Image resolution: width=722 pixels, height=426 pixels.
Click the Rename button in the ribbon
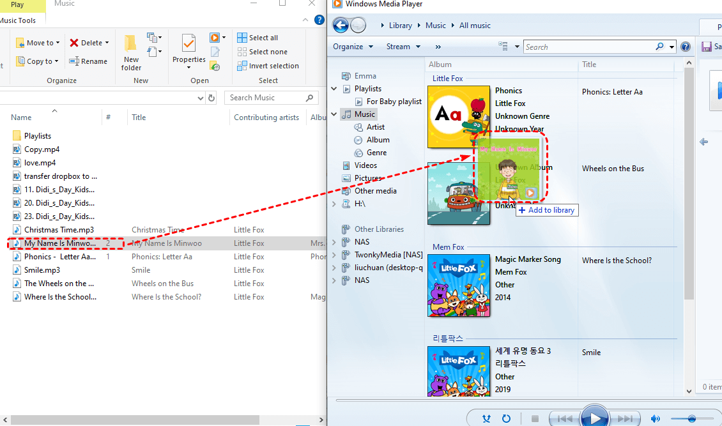tap(88, 61)
